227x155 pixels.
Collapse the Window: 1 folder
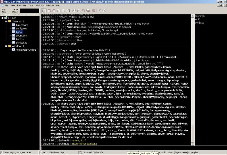tap(6, 46)
